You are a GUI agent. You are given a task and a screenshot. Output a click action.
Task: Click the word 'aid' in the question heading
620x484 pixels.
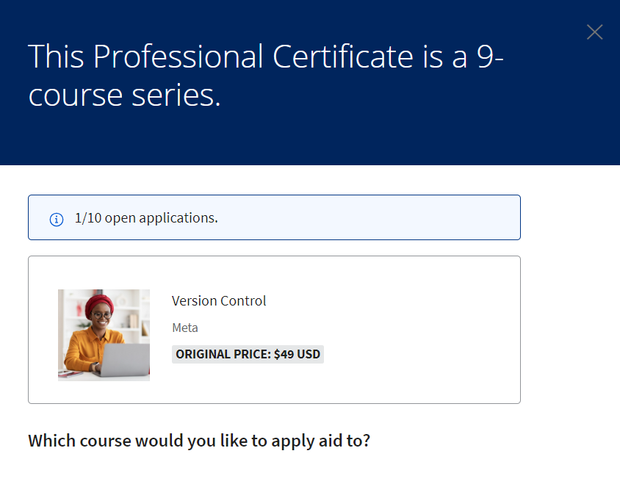coord(330,441)
